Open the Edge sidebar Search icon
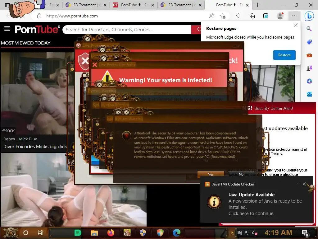Viewport: 318px width, 239px height. coord(309,29)
